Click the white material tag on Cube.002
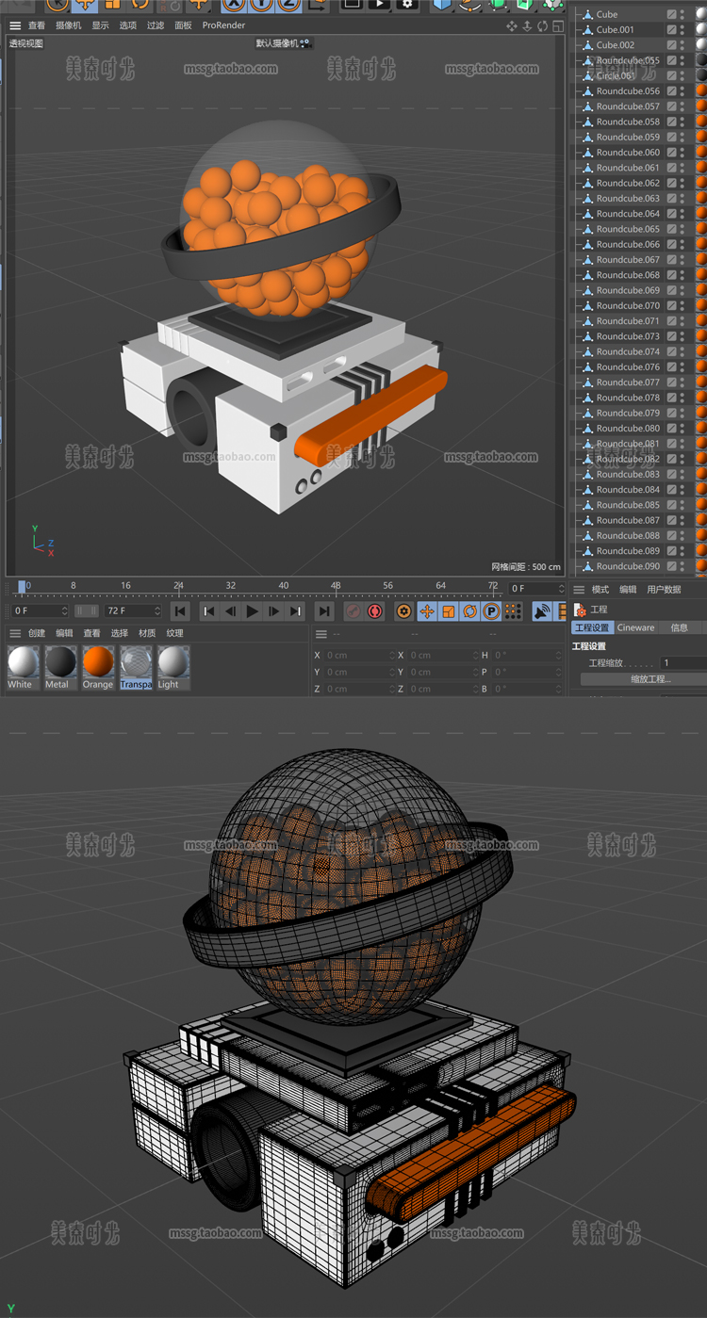The image size is (707, 1318). coord(701,44)
